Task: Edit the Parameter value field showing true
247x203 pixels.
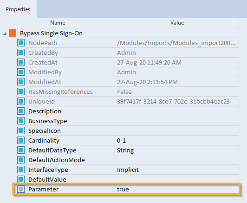Action: (x=177, y=189)
